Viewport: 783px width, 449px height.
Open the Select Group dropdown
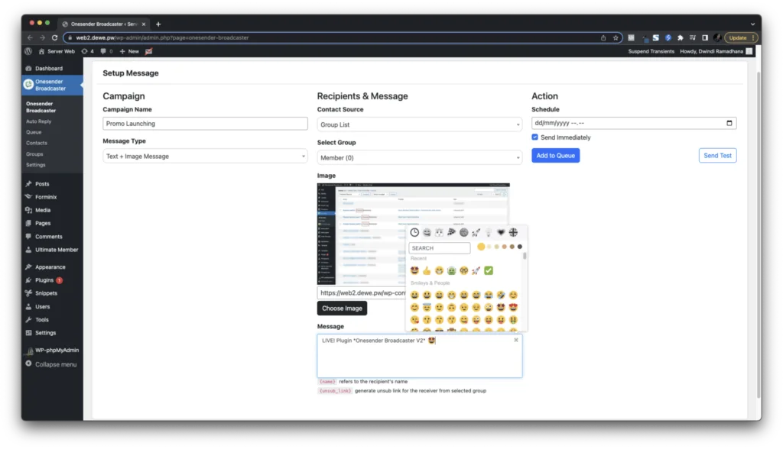point(420,157)
